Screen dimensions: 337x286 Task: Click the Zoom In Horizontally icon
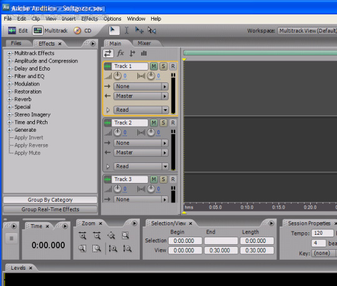click(82, 235)
